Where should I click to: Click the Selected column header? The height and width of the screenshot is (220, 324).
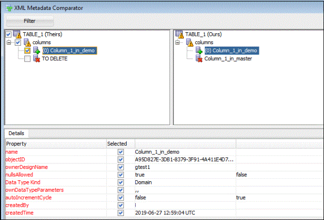pyautogui.click(x=120, y=144)
